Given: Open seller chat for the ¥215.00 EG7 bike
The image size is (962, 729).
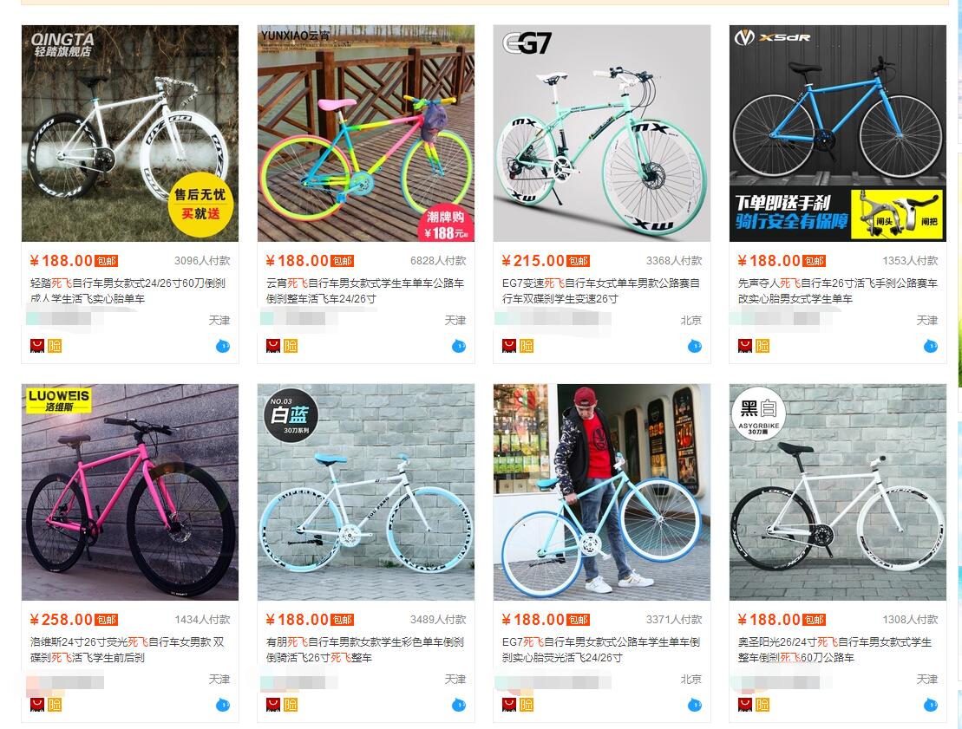Looking at the screenshot, I should [x=695, y=347].
